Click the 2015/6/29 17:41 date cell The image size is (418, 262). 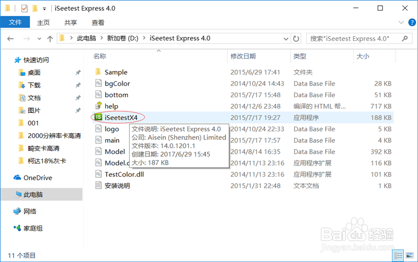[x=255, y=72]
